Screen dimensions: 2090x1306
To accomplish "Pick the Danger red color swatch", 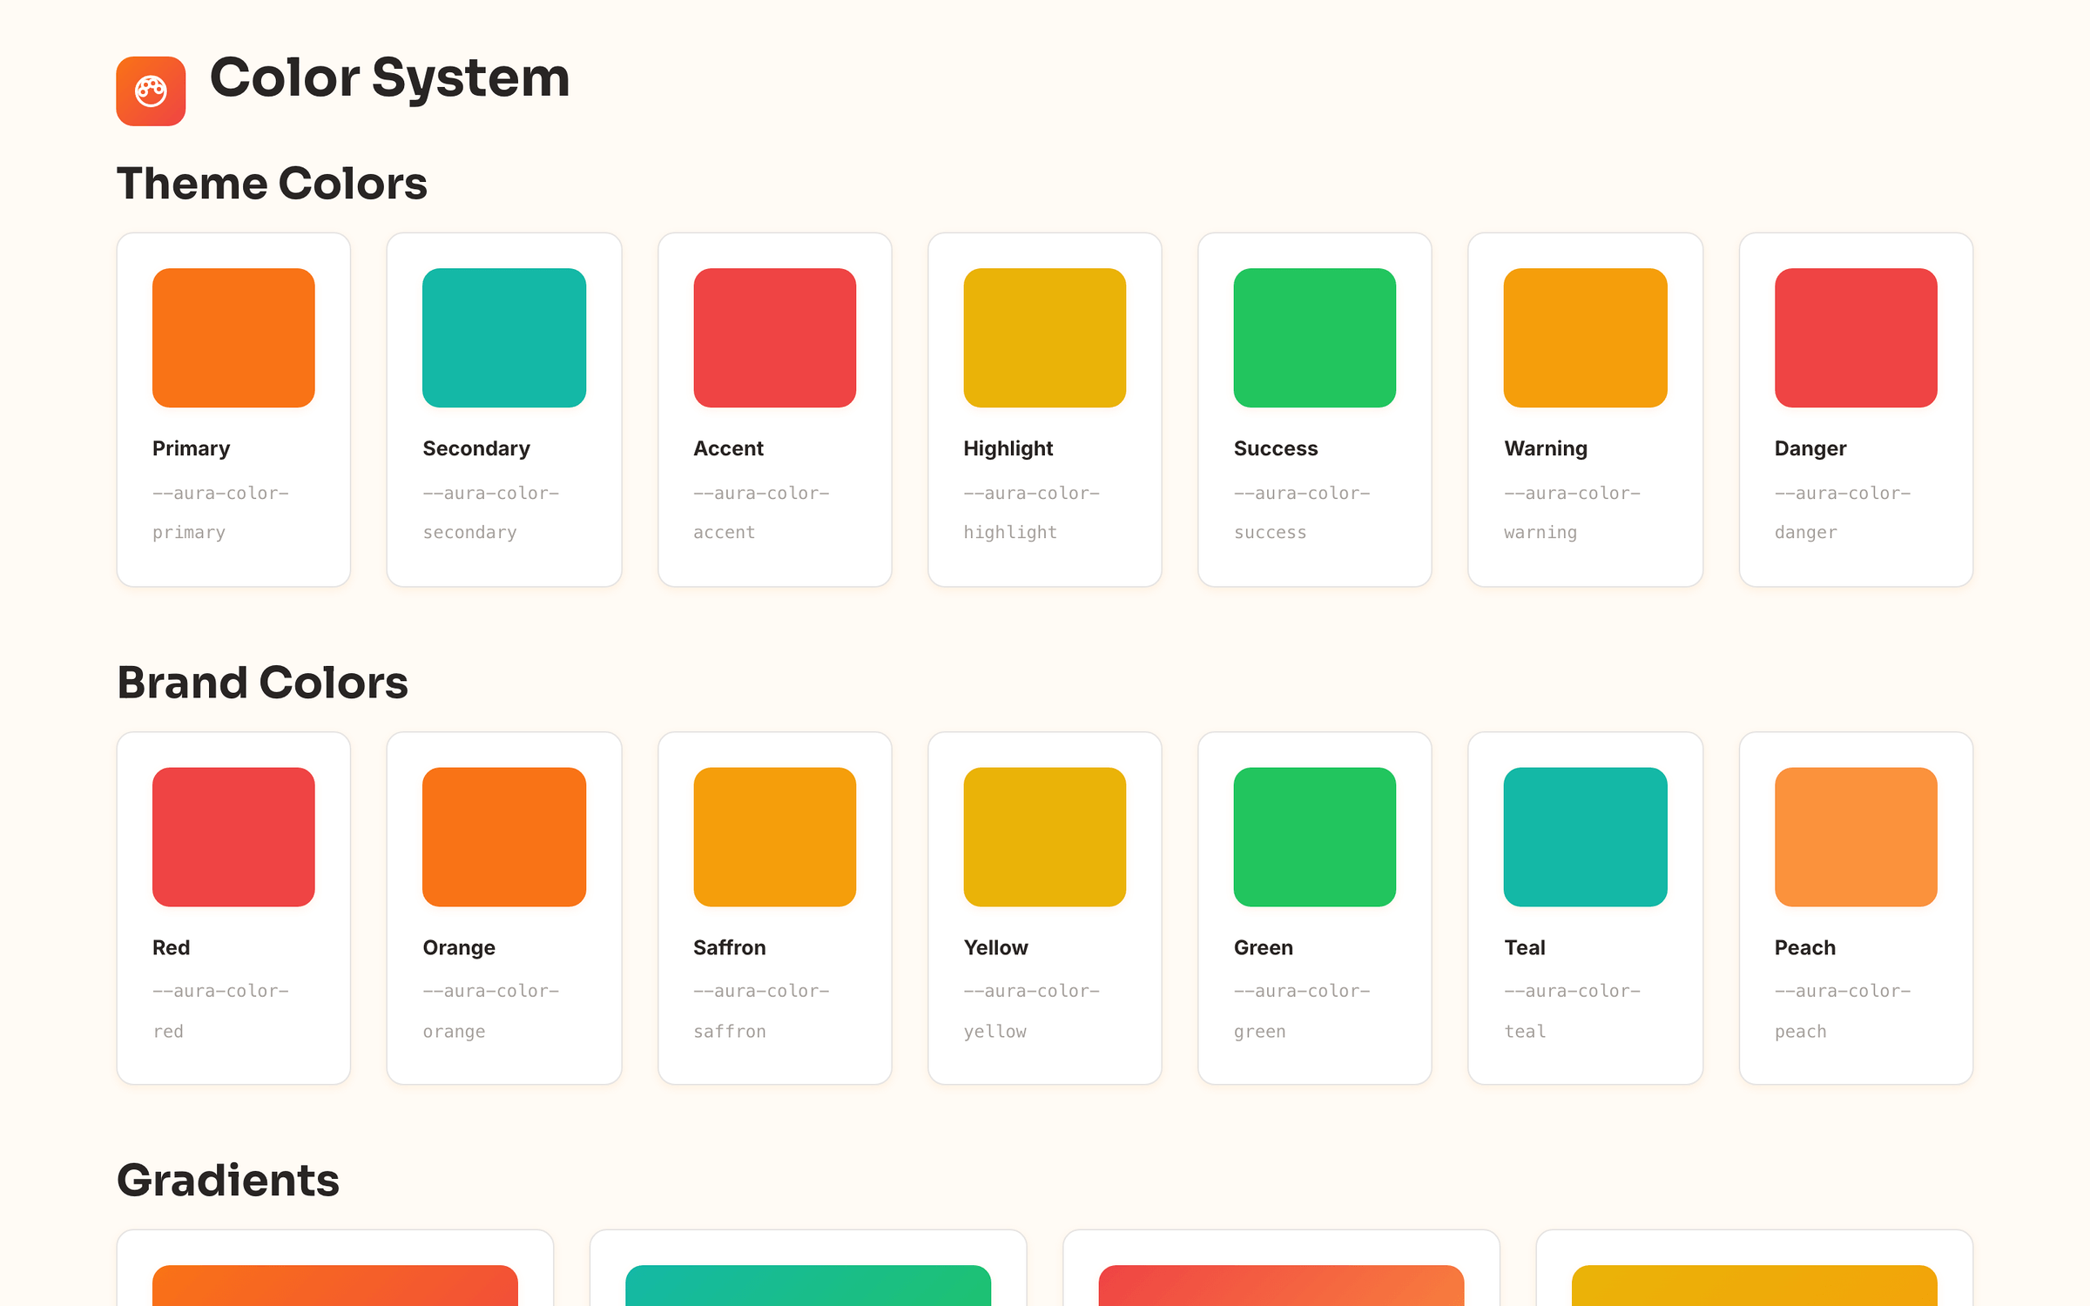I will pyautogui.click(x=1856, y=338).
